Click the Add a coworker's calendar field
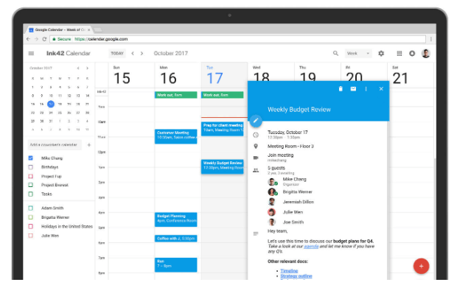This screenshot has height=285, width=457. [55, 144]
